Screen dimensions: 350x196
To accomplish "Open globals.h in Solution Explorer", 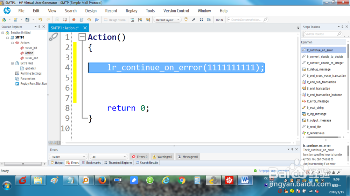I will pyautogui.click(x=28, y=68).
